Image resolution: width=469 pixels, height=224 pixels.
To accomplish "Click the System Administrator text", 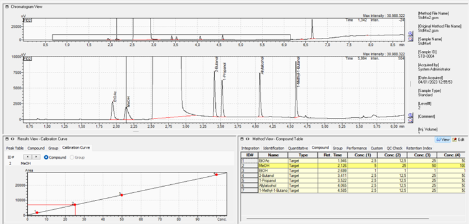I will tap(434, 69).
